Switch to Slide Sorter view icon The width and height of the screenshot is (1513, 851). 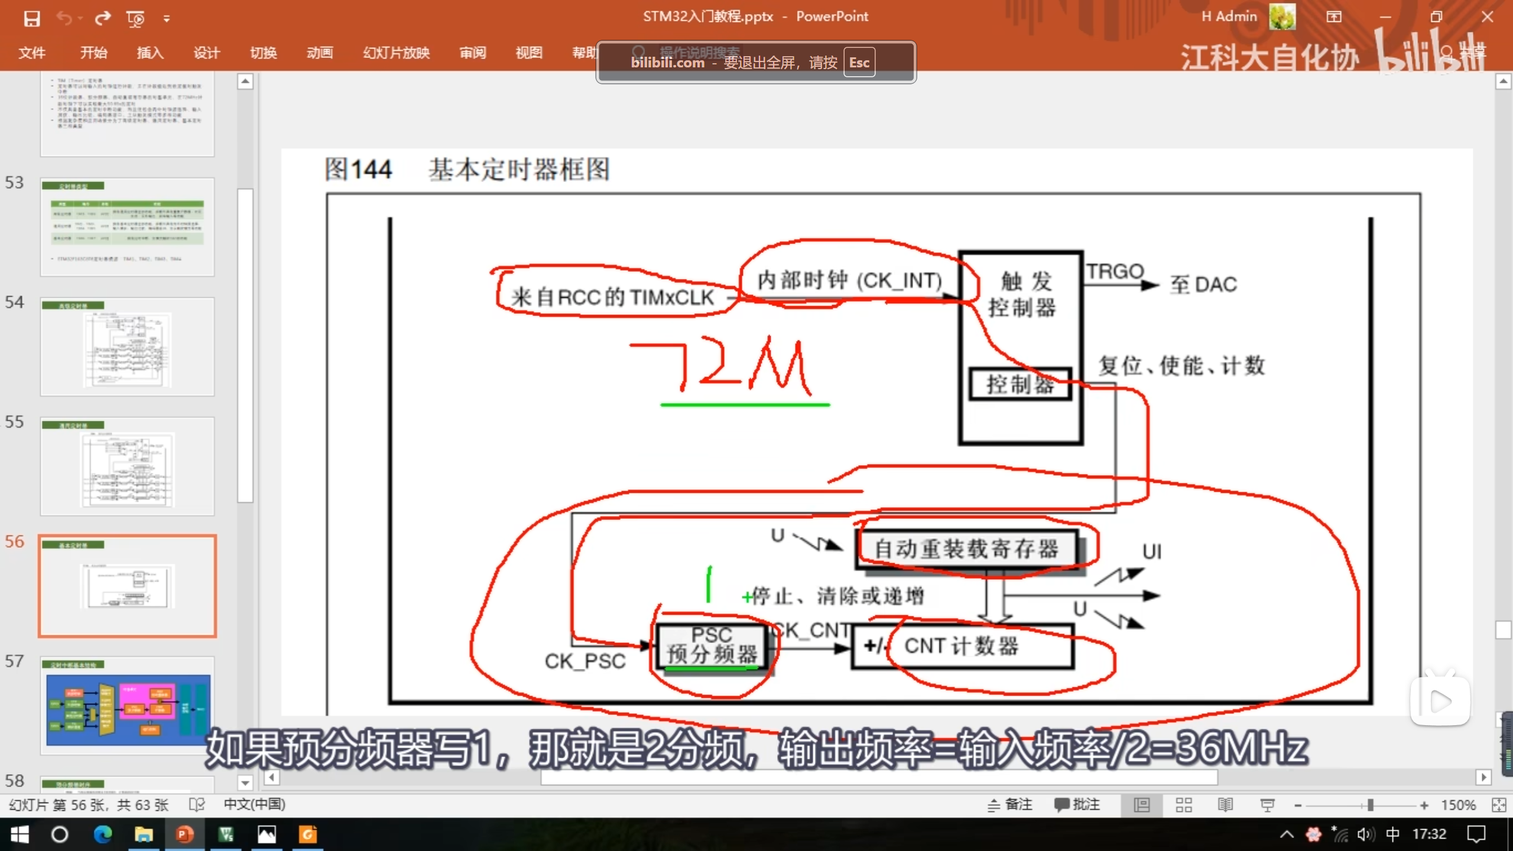1183,805
